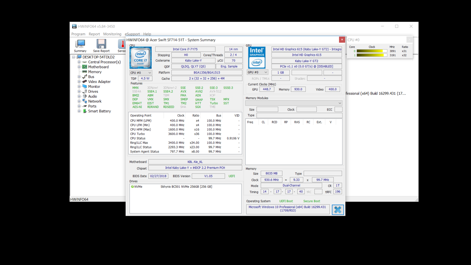Viewport: 471px width, 265px height.
Task: Expand the Motherboard tree node
Action: pyautogui.click(x=79, y=67)
